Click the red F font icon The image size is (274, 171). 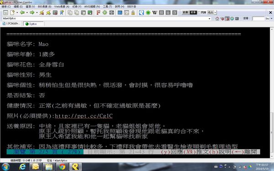[x=98, y=13]
